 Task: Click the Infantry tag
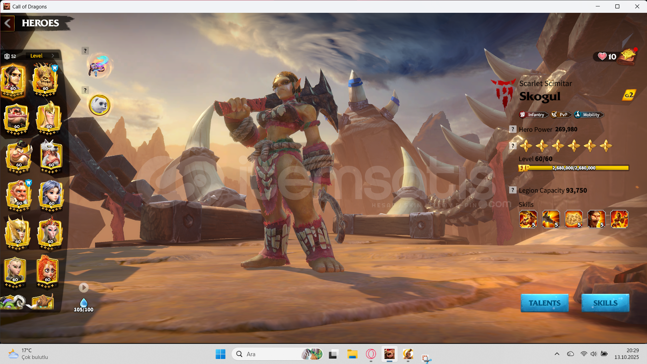click(x=533, y=115)
